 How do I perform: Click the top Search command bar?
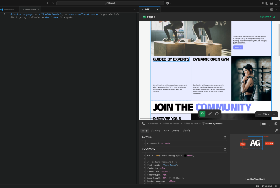point(110,3)
